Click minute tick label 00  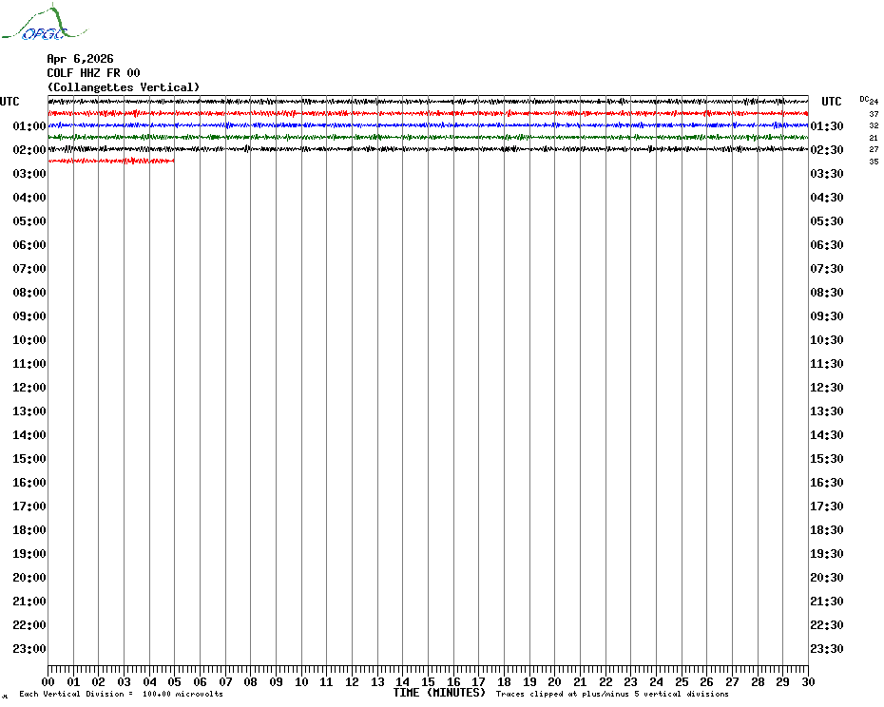[x=48, y=681]
